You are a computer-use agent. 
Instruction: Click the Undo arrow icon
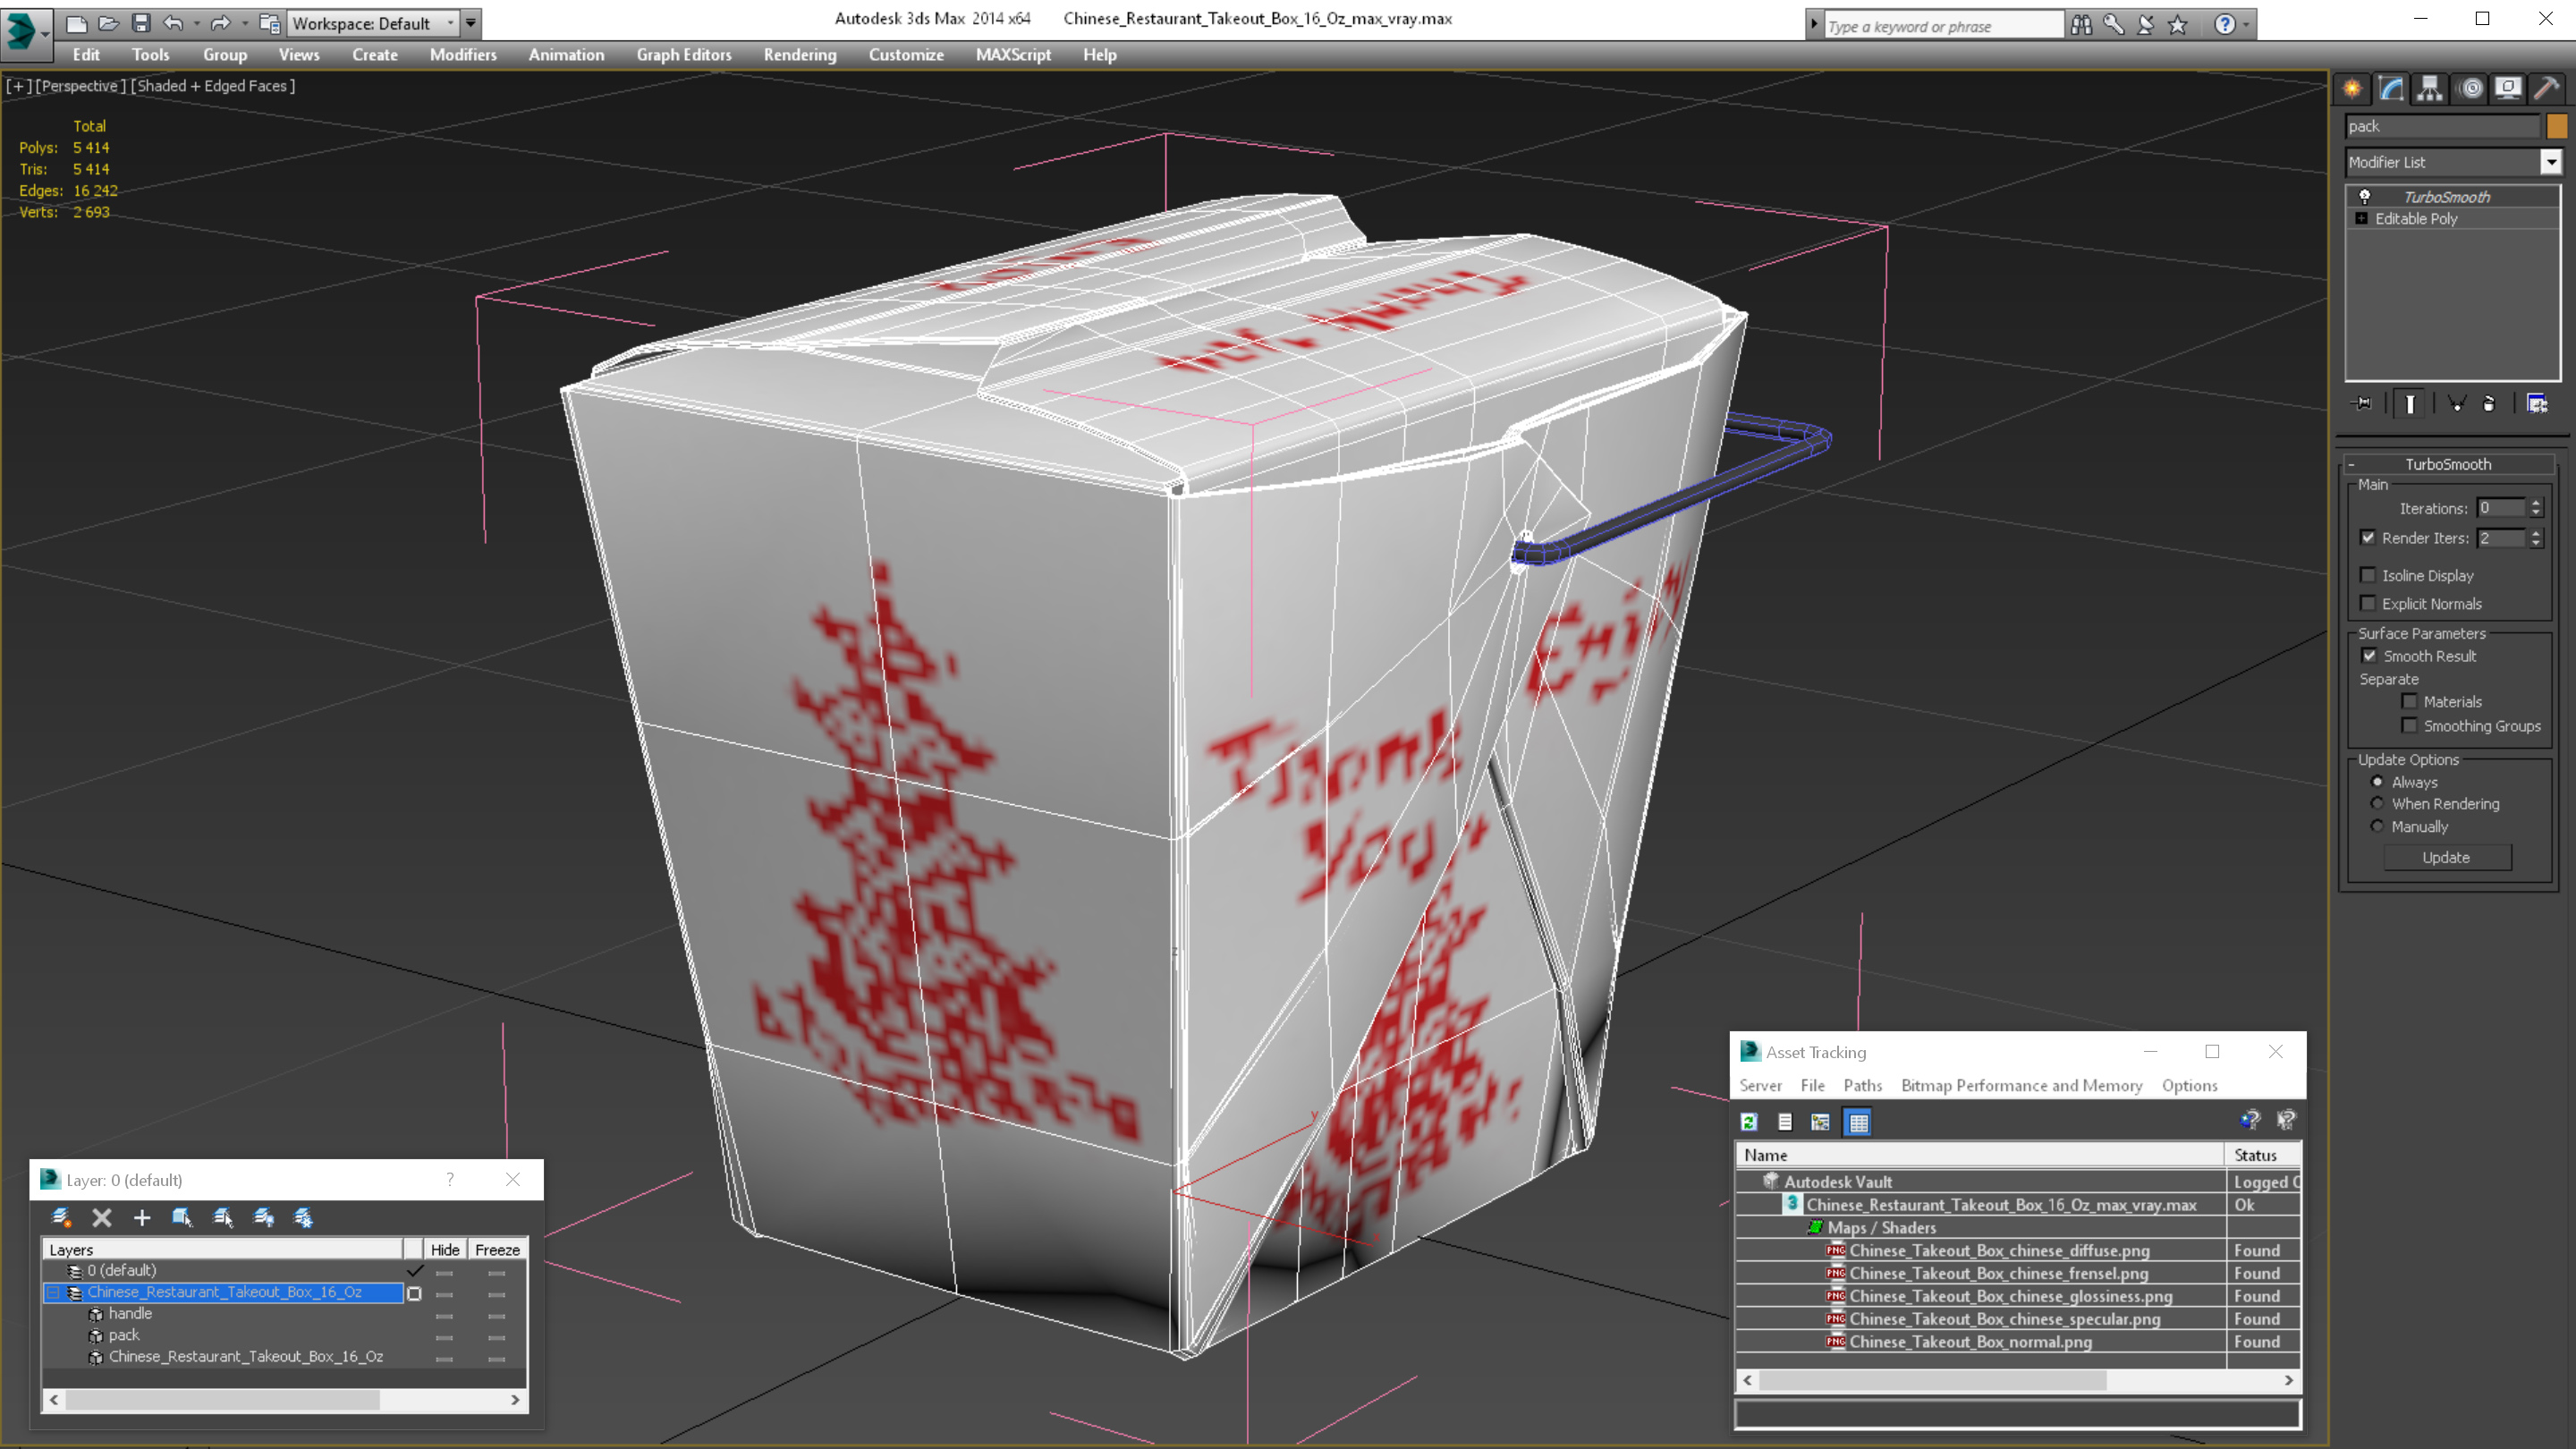click(x=174, y=23)
